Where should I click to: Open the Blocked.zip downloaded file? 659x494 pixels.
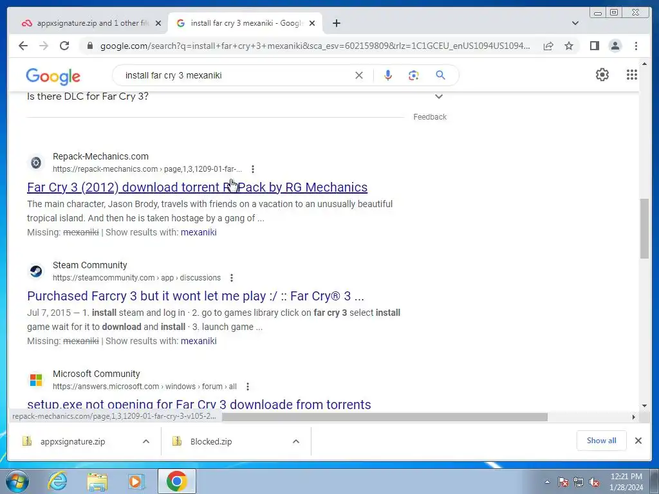(x=211, y=441)
